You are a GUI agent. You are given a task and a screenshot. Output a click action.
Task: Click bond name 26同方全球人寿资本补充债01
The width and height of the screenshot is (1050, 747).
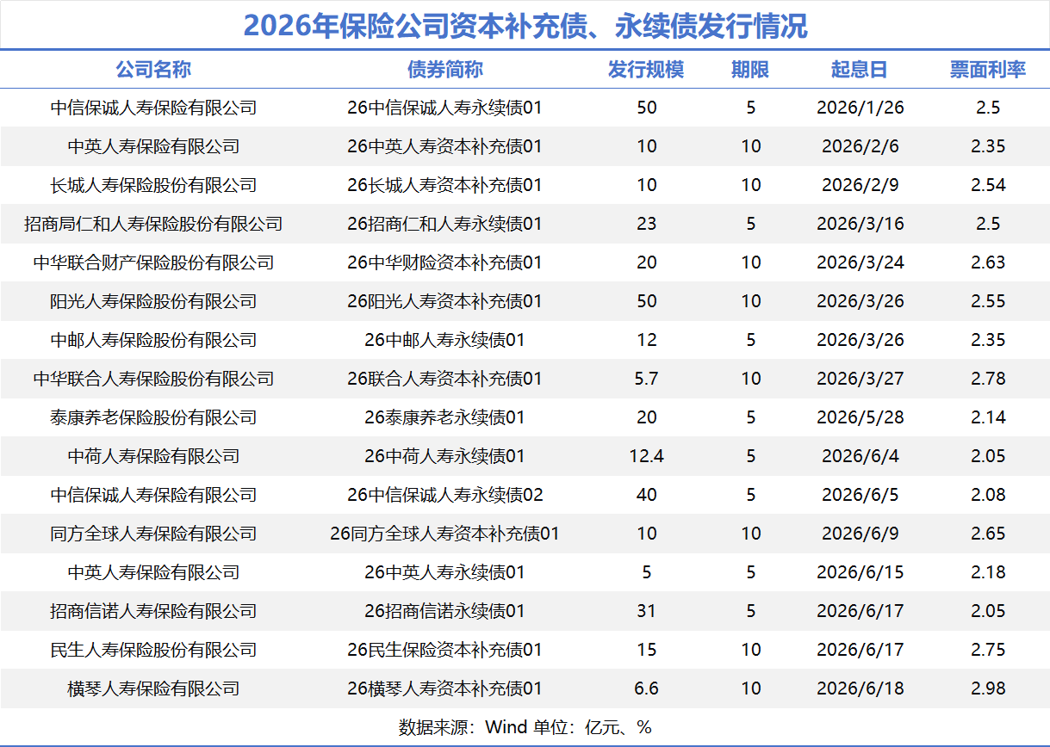[444, 534]
